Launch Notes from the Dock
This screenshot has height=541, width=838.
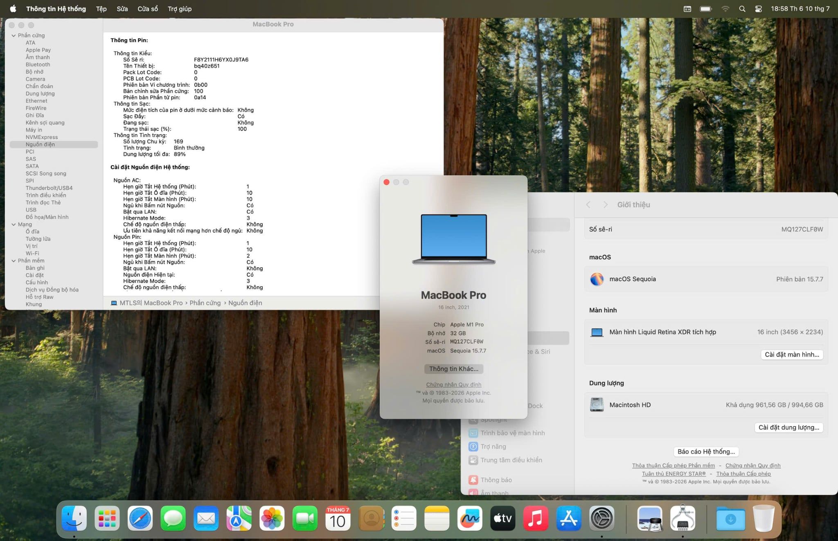click(x=437, y=518)
